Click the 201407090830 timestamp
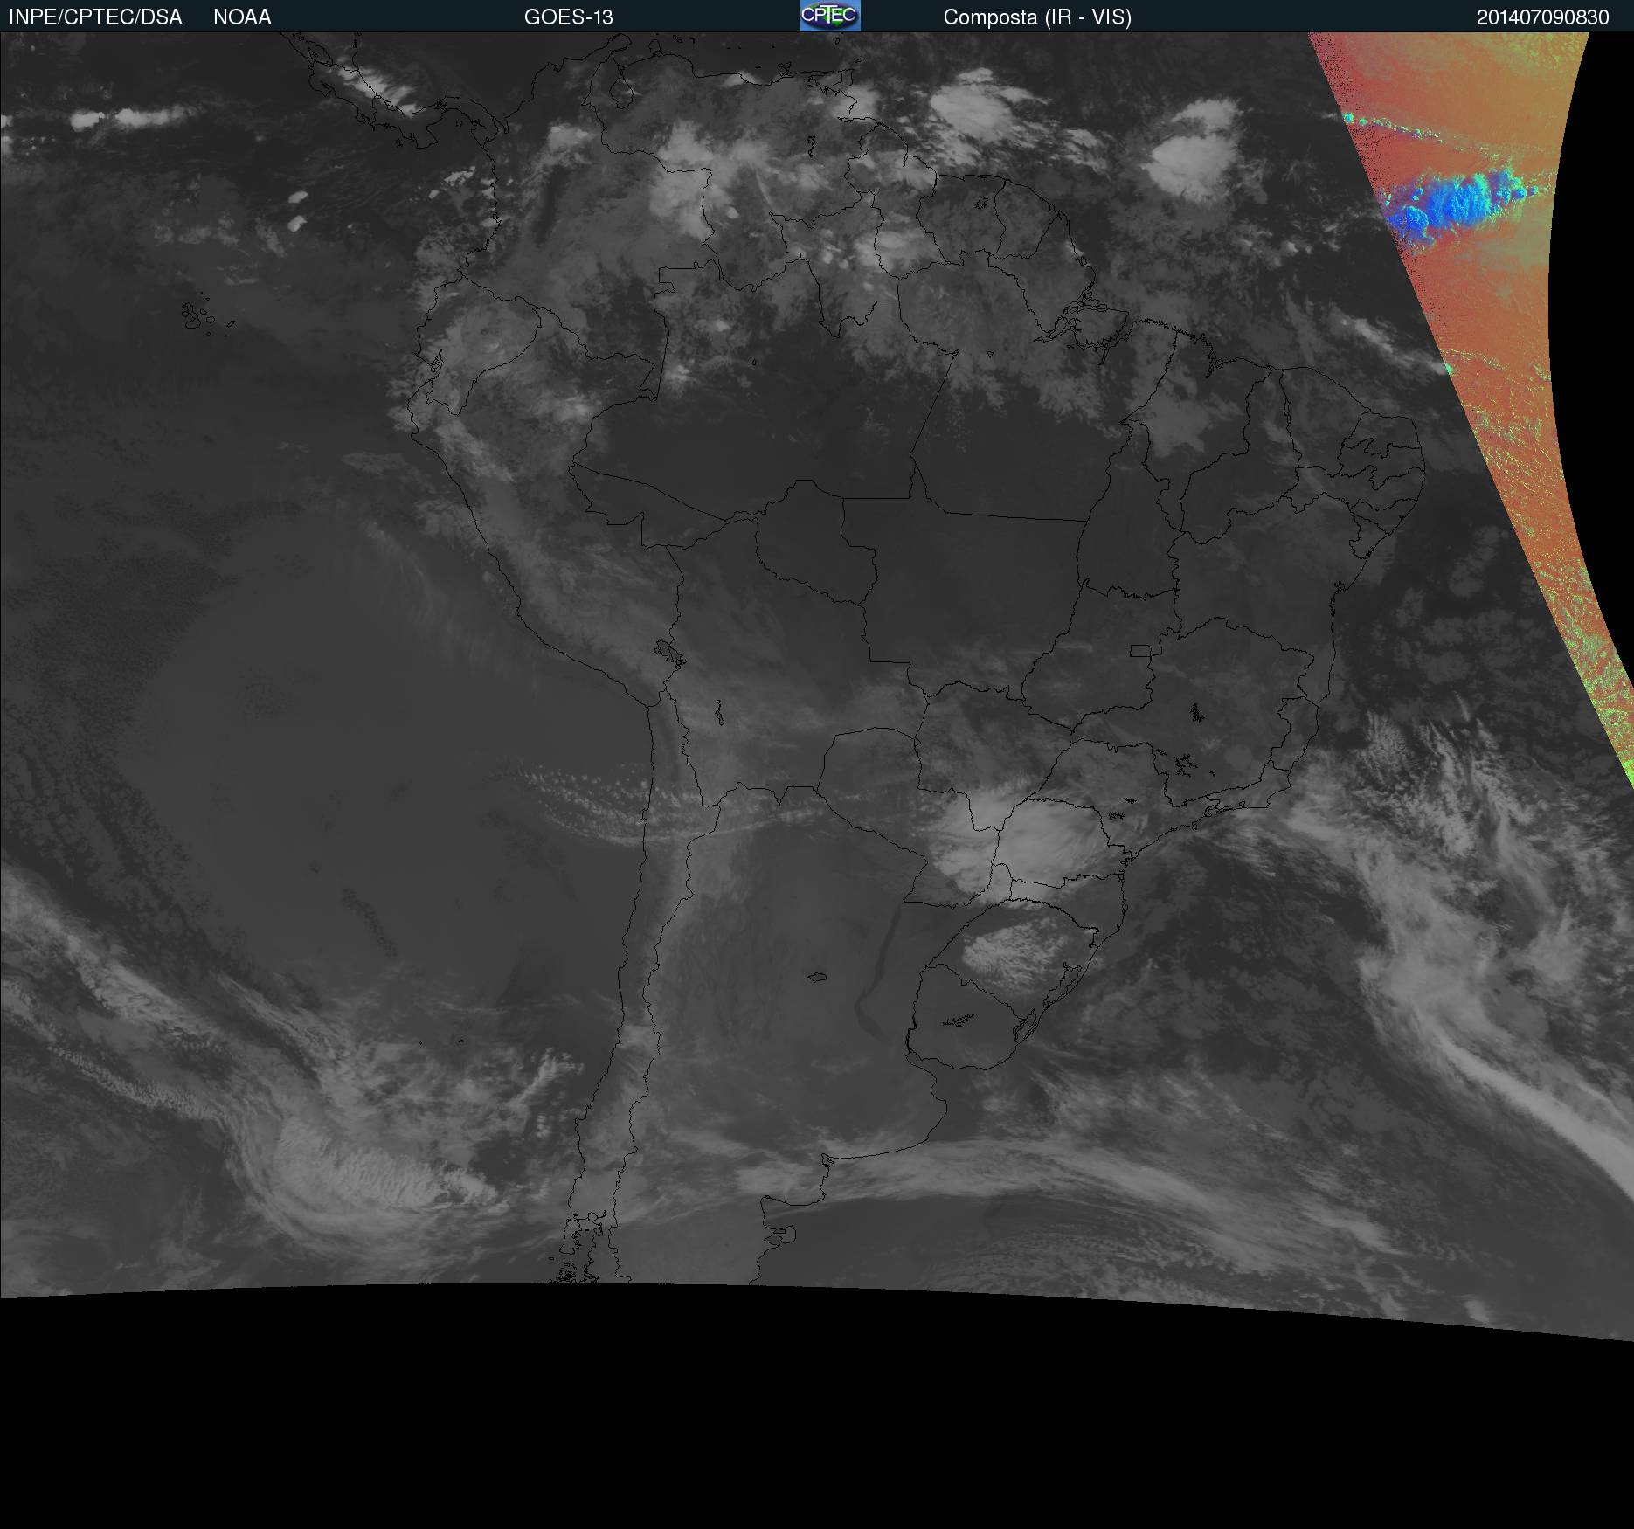1634x1529 pixels. pos(1542,17)
